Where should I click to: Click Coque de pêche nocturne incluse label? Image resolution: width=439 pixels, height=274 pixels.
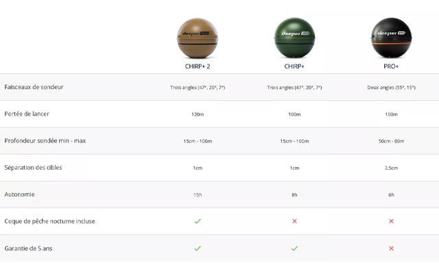pos(49,221)
